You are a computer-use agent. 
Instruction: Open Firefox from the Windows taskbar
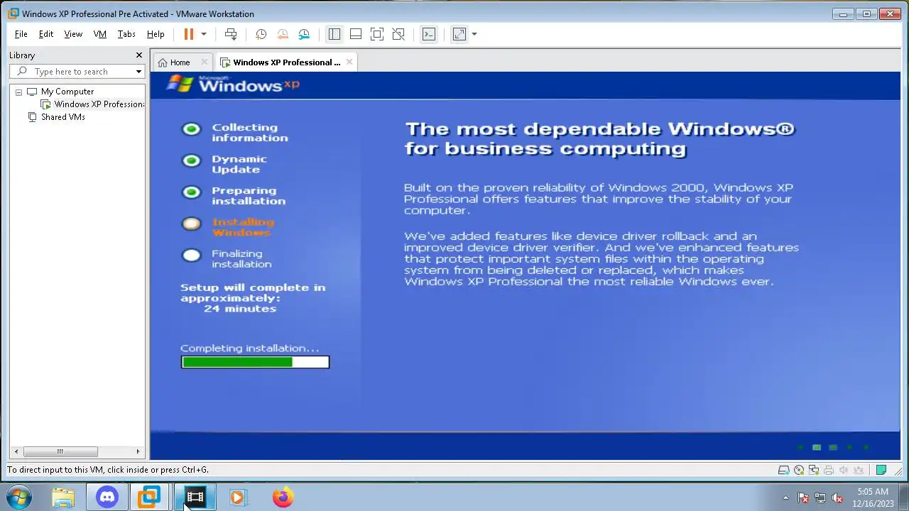(x=283, y=497)
